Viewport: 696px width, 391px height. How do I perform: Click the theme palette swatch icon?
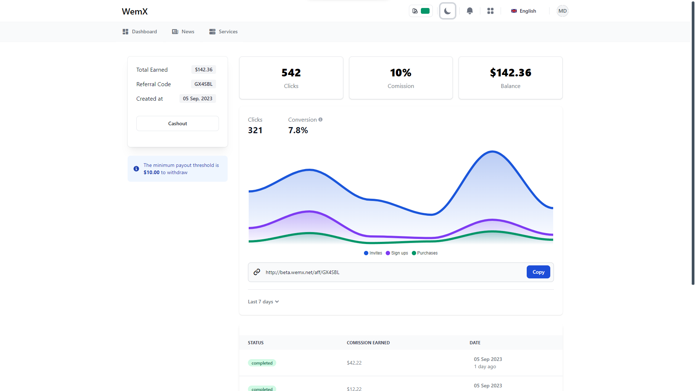tap(415, 11)
